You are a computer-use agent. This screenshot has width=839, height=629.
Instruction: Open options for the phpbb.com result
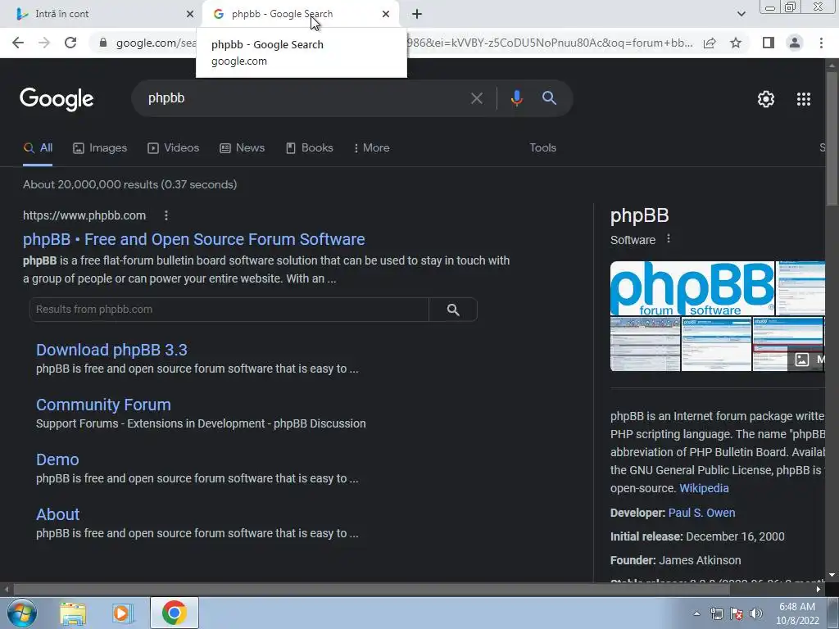pyautogui.click(x=166, y=215)
